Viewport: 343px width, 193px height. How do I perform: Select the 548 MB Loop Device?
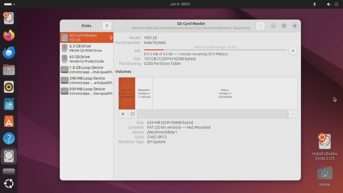coord(86,80)
